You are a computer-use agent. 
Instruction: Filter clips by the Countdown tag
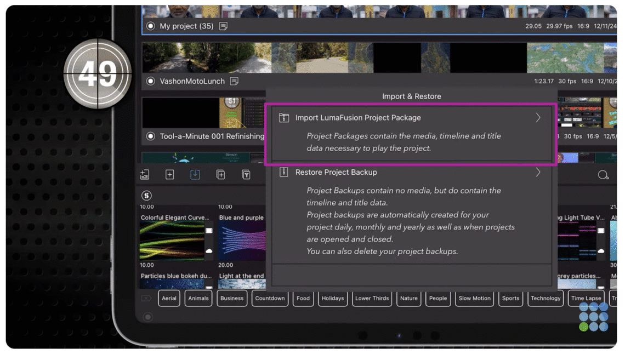[270, 299]
